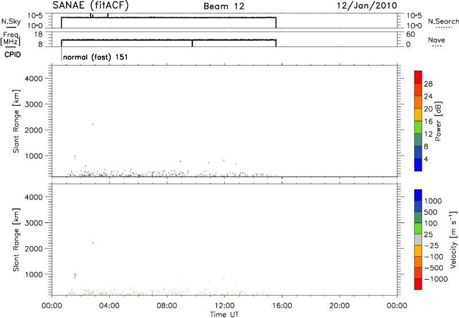Click the 28 label on power colorbar
Image resolution: width=459 pixels, height=318 pixels.
pos(428,84)
